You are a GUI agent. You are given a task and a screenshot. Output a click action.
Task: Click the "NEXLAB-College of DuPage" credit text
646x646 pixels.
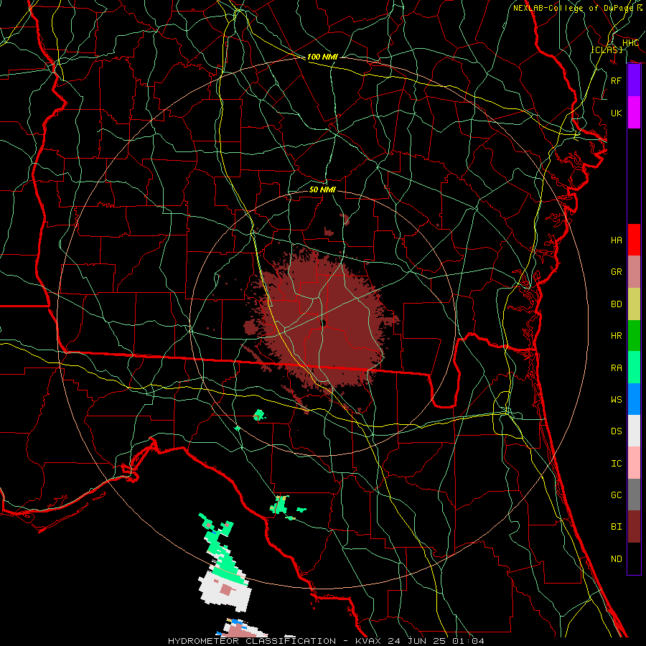[x=575, y=8]
